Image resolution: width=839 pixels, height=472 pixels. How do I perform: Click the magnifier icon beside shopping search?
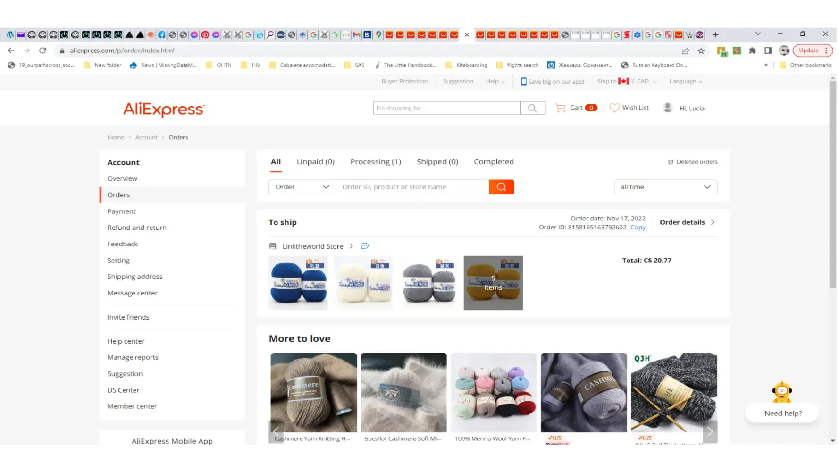532,108
